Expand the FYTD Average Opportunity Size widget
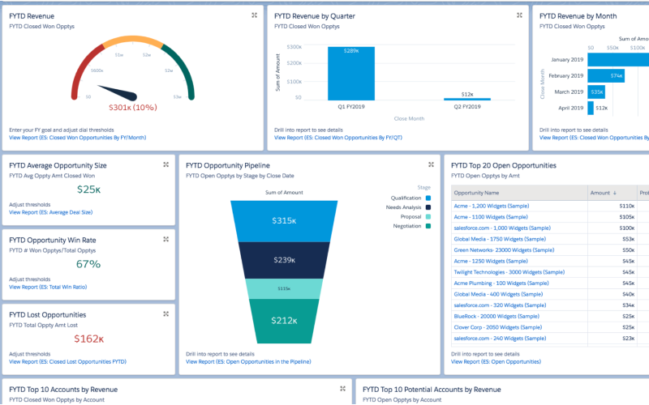Screen dimensions: 649x405 point(165,164)
